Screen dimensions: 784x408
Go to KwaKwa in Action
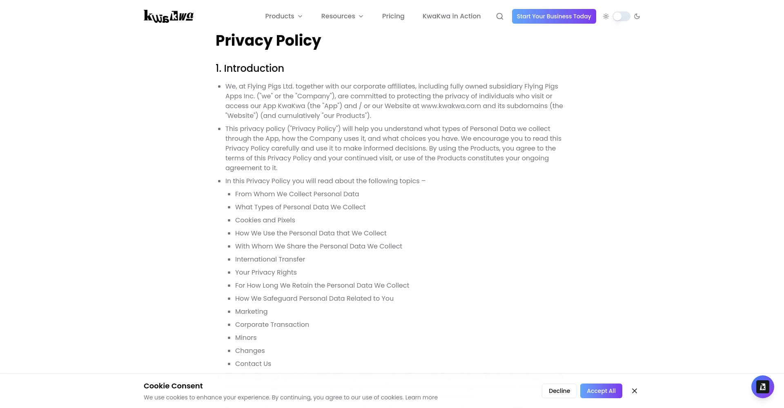point(452,16)
